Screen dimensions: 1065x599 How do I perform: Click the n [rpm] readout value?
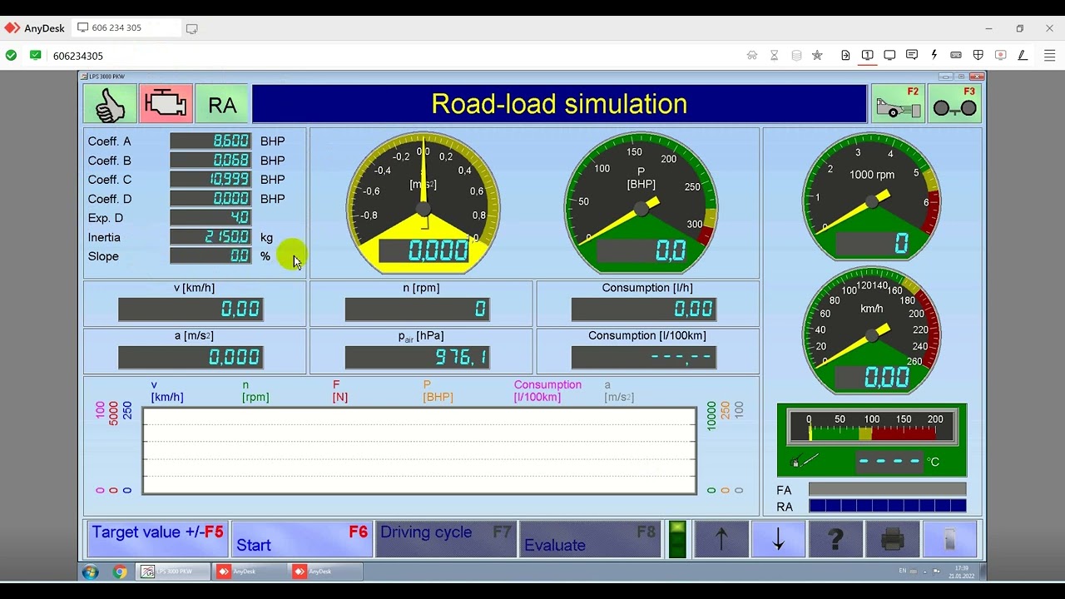coord(417,309)
